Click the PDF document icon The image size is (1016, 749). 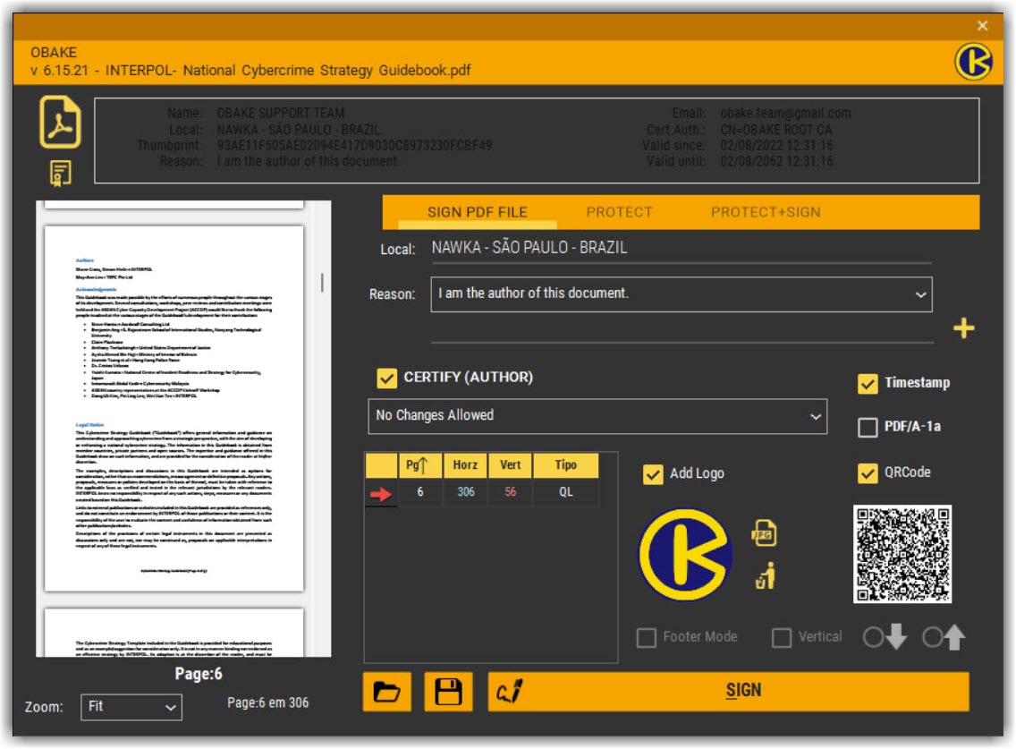(60, 123)
